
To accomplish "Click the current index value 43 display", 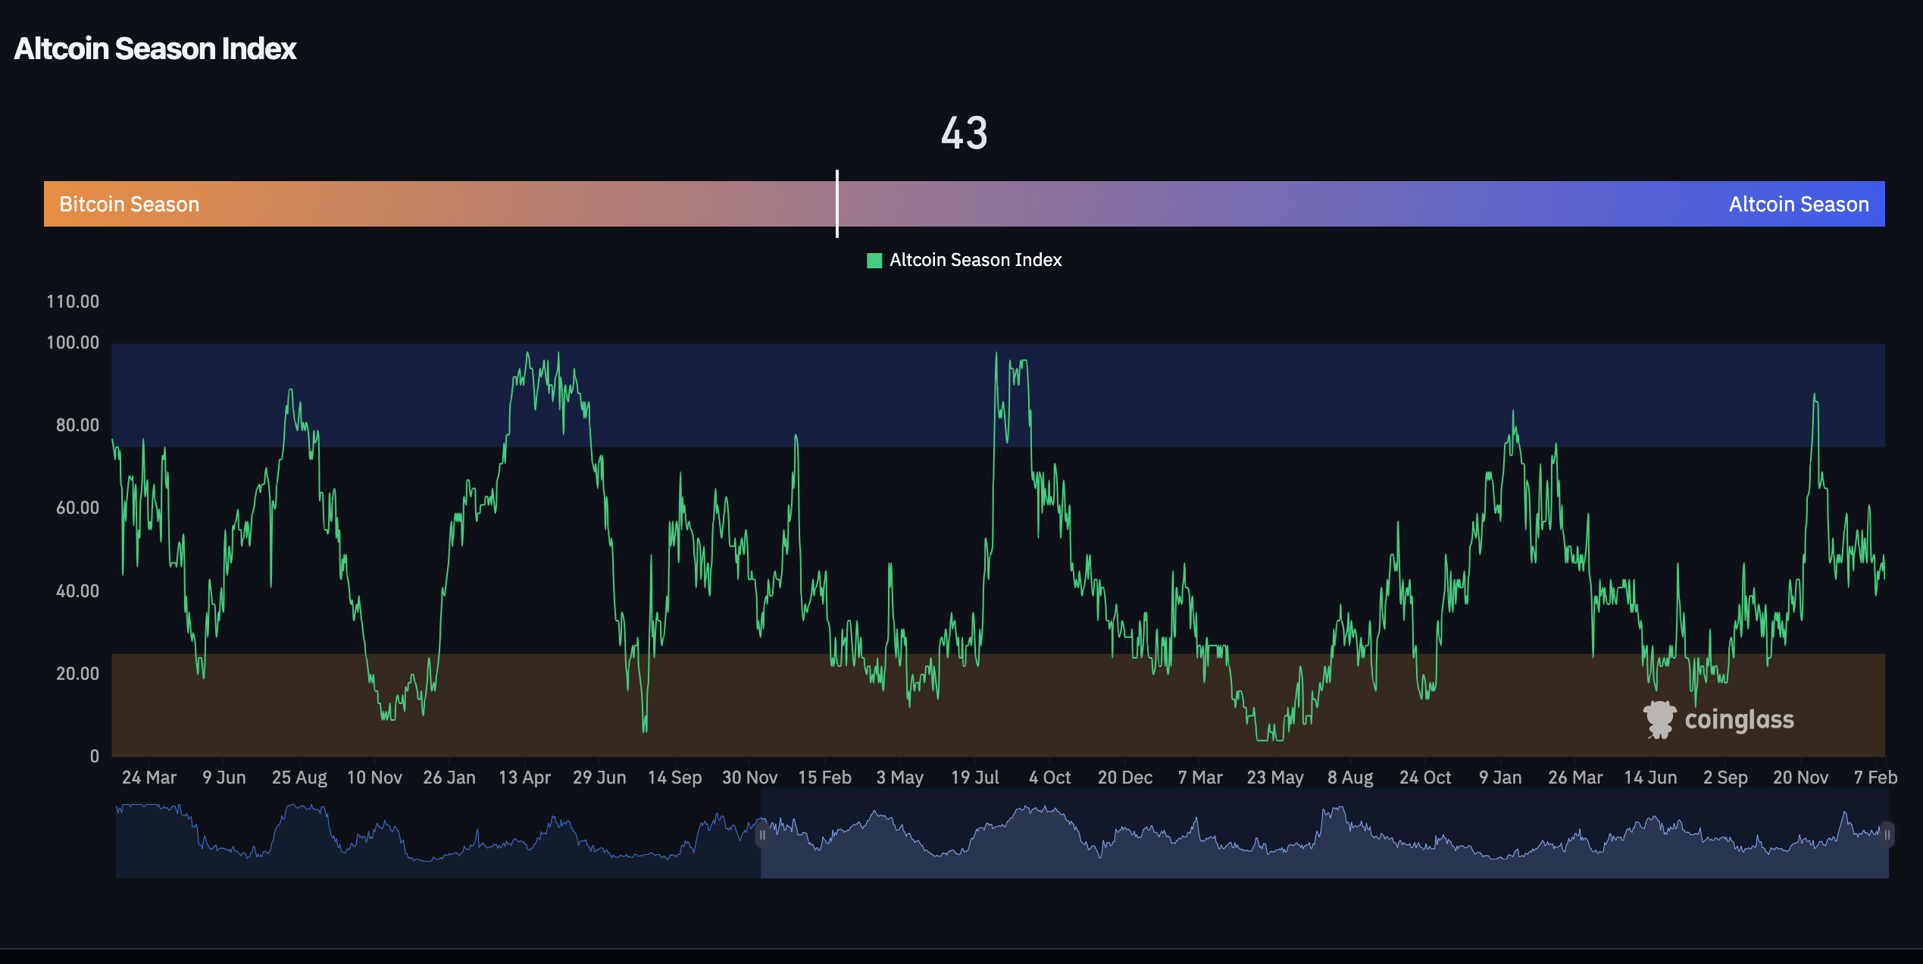I will coord(964,134).
